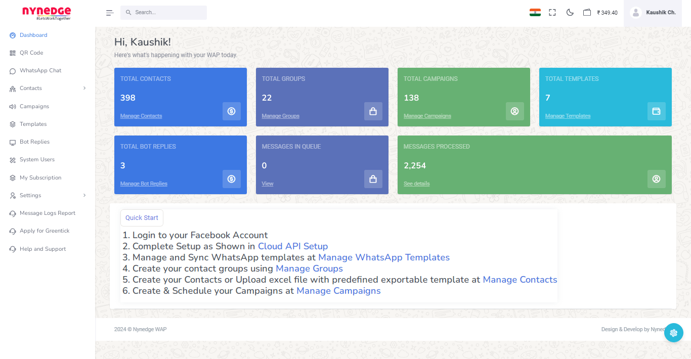Screen dimensions: 691x359
Task: Click the 398 total contacts value
Action: 127,98
